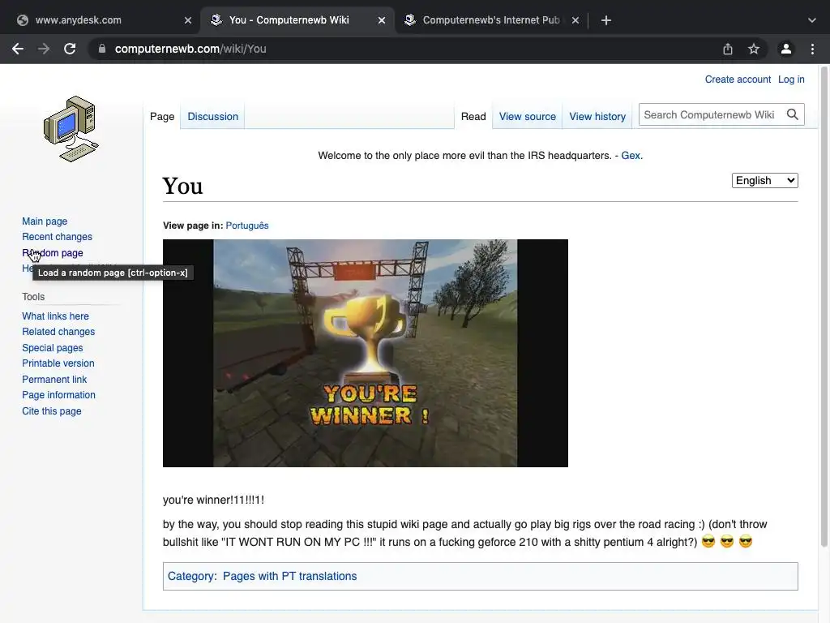Image resolution: width=830 pixels, height=623 pixels.
Task: Open Special pages
Action: 53,348
